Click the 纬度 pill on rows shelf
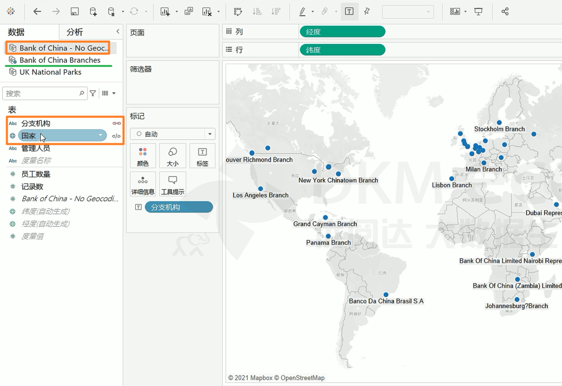This screenshot has width=562, height=386. tap(342, 50)
